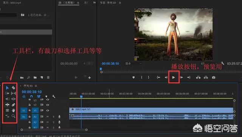Open Program panel menu
The image size is (242, 137).
[120, 3]
